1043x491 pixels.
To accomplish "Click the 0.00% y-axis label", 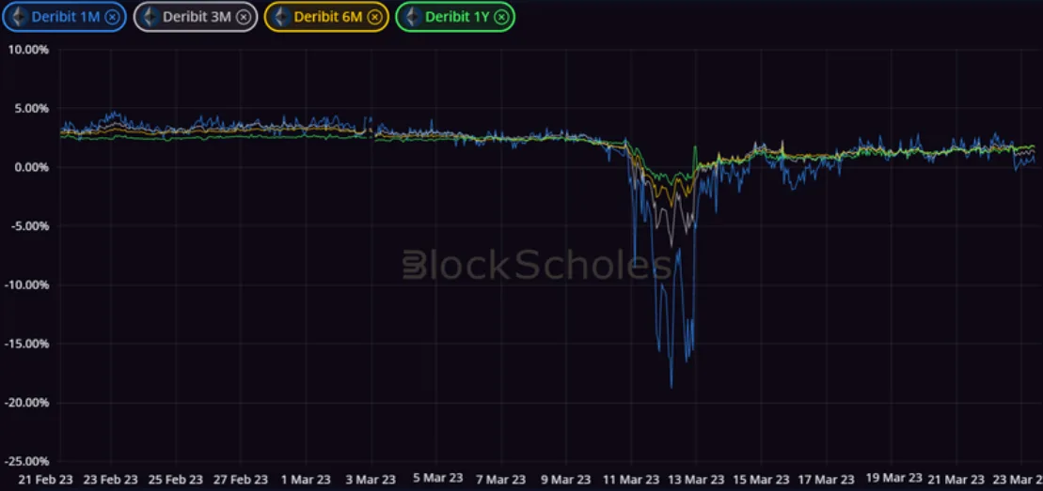I will (x=30, y=167).
